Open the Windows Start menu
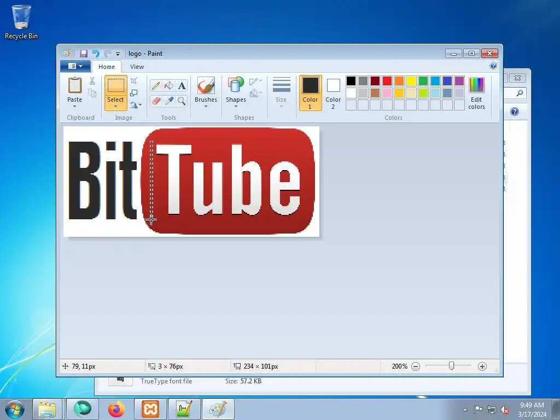 click(14, 409)
